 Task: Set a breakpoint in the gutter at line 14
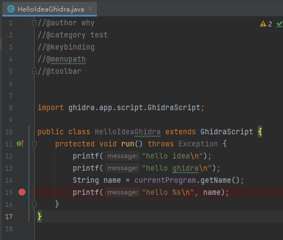pos(22,180)
